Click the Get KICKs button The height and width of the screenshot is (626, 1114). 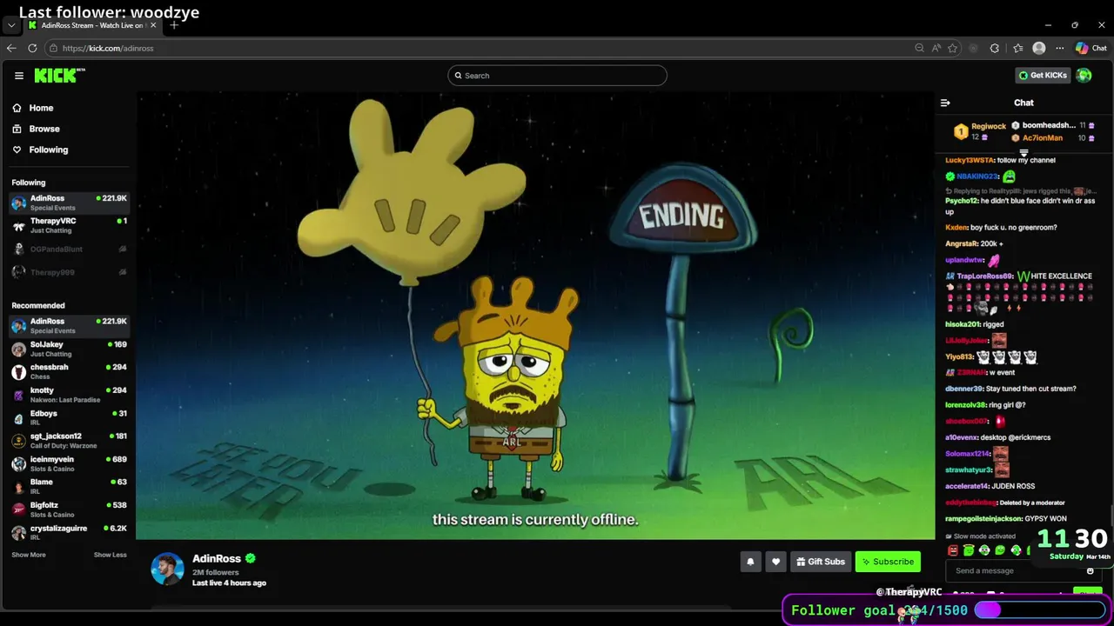coord(1043,76)
